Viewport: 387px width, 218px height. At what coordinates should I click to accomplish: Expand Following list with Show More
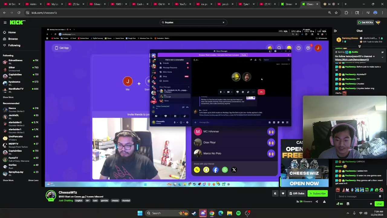(8, 97)
